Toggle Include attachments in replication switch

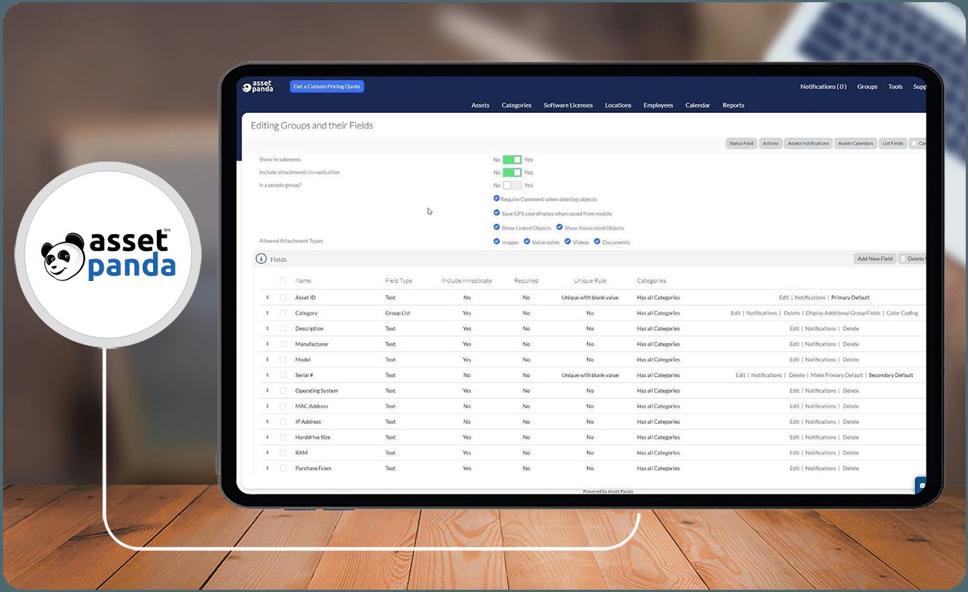click(x=512, y=172)
